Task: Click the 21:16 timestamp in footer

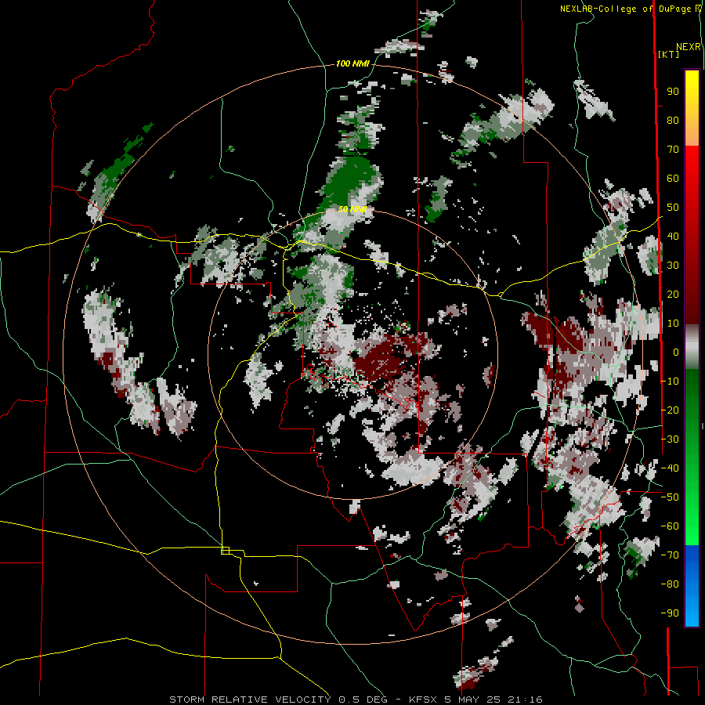Action: click(525, 700)
